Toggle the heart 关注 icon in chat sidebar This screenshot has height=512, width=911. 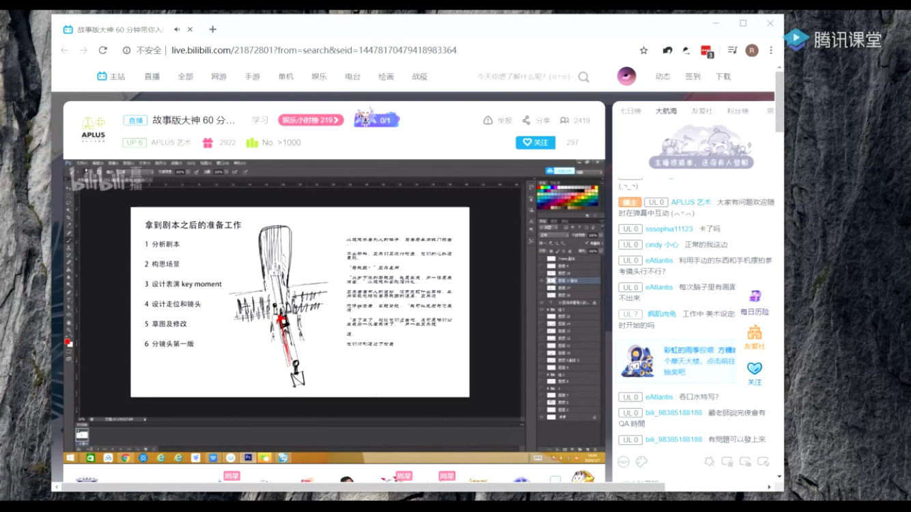(755, 369)
